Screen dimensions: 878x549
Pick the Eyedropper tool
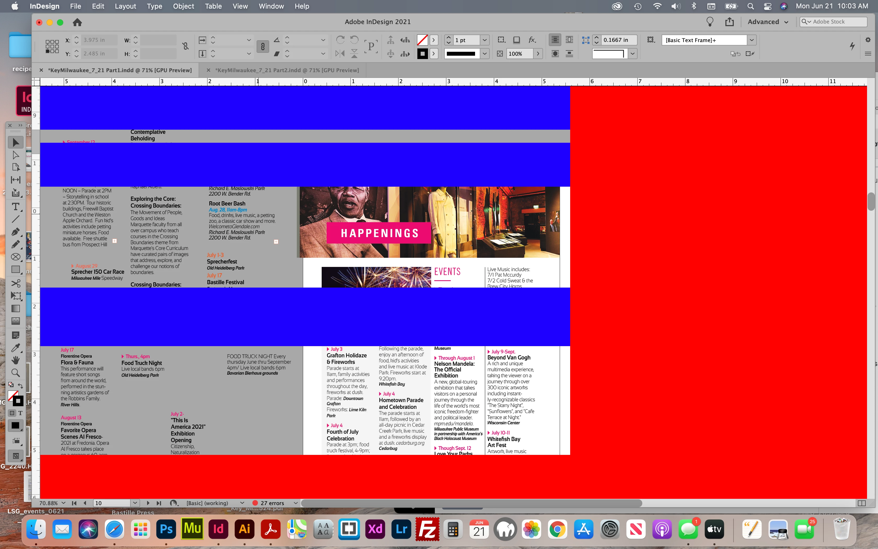point(16,347)
